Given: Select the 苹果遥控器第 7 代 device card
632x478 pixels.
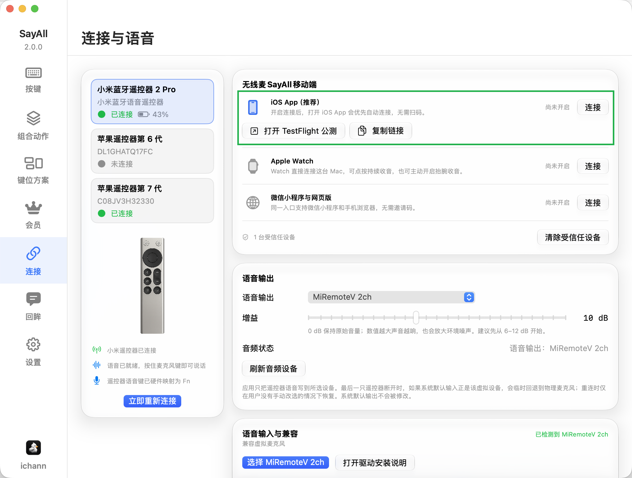Looking at the screenshot, I should point(152,201).
